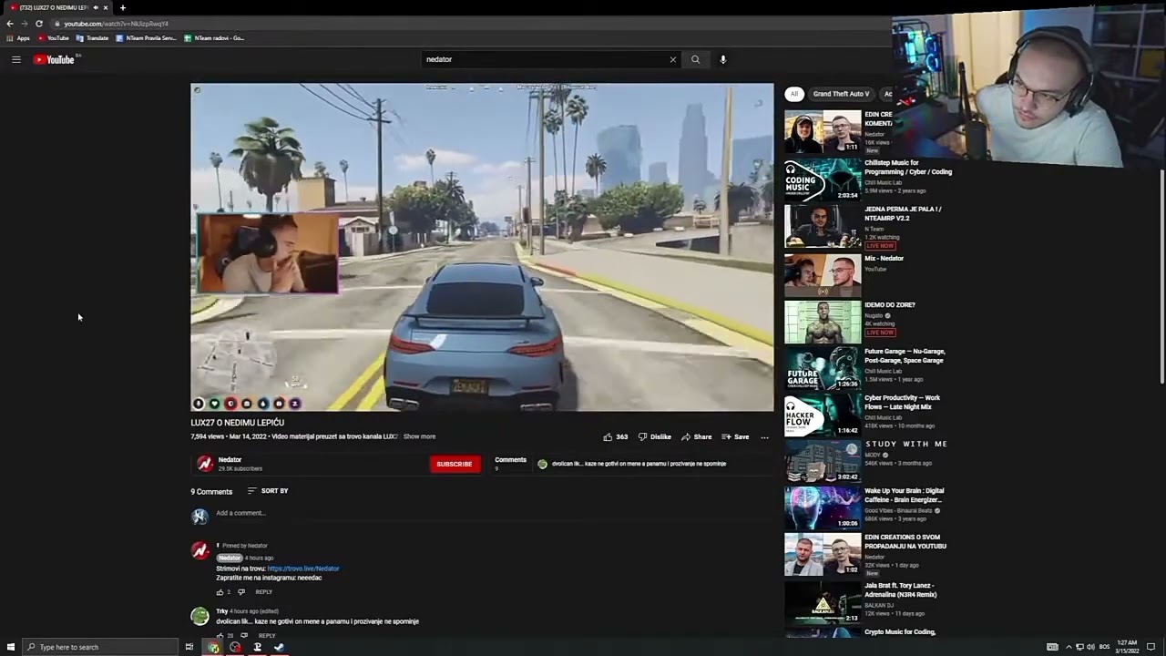This screenshot has height=656, width=1166.
Task: Go back with the browser back arrow
Action: pyautogui.click(x=10, y=23)
